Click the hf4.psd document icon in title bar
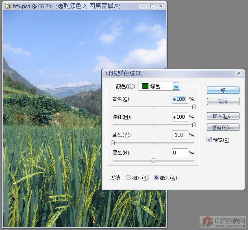Viewport: 248px width, 230px height. (x=7, y=6)
